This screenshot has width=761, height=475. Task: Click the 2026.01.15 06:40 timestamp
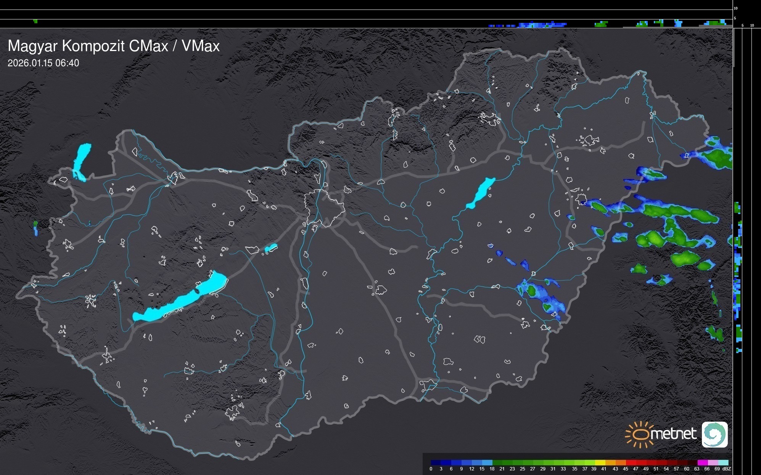coord(43,63)
